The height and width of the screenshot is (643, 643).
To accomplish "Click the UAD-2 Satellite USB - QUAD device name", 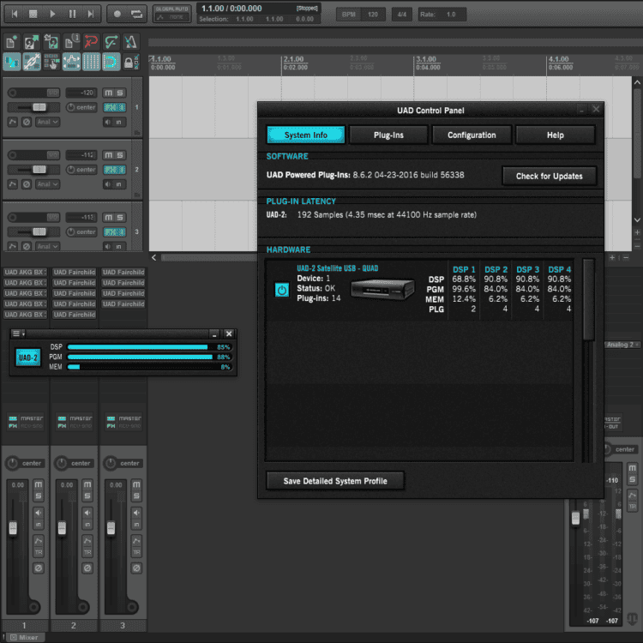I will tap(338, 268).
